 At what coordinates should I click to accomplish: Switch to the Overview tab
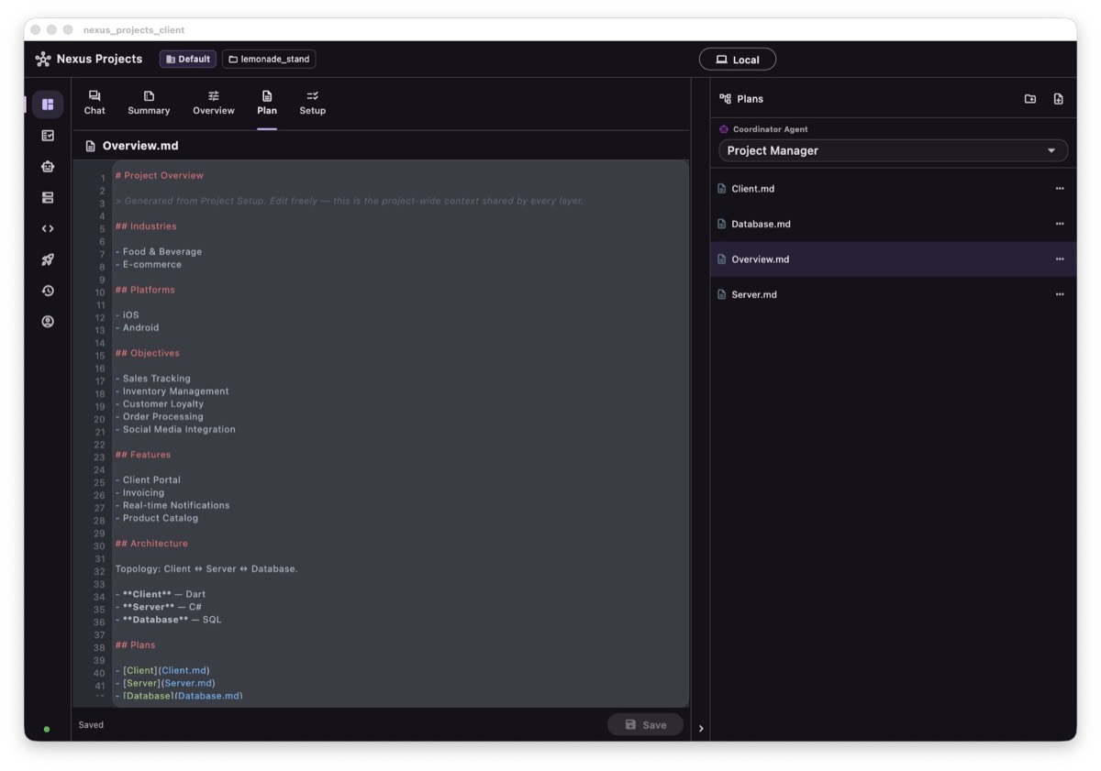(x=214, y=103)
